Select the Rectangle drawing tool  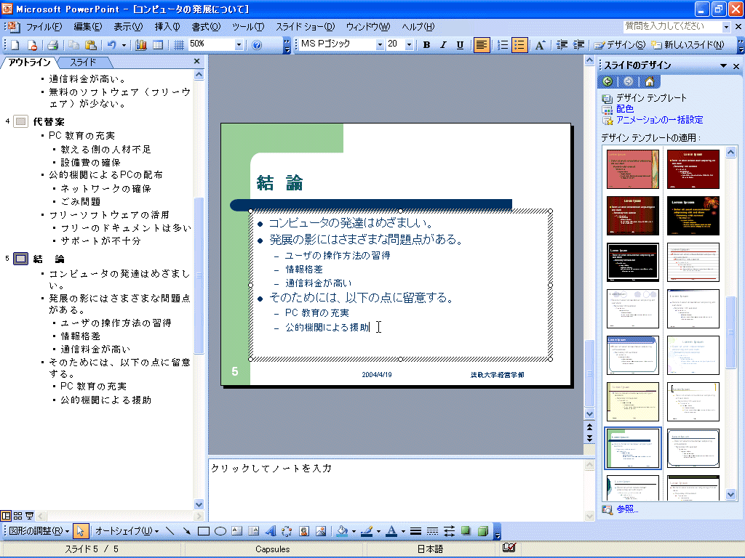click(x=204, y=531)
